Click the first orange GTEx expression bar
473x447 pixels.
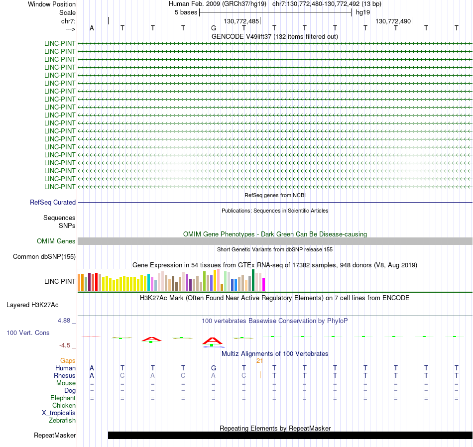(79, 282)
